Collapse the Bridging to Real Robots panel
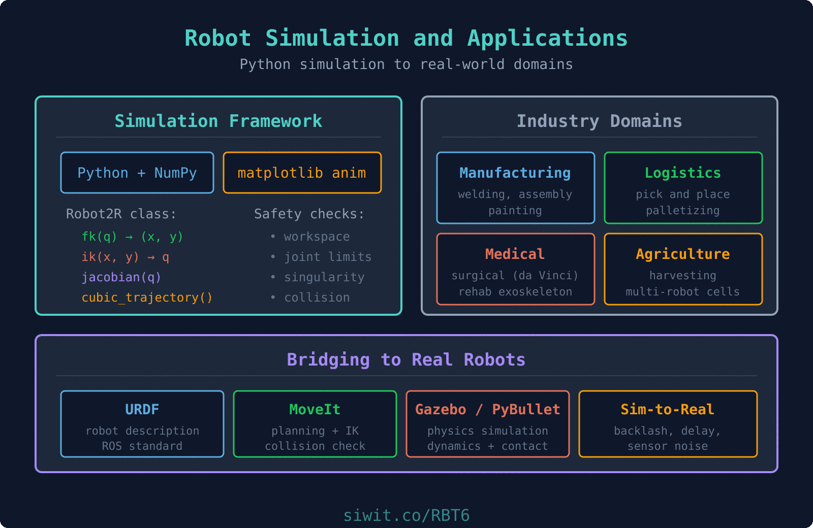 coord(405,359)
